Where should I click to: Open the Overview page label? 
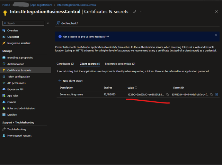click(x=12, y=30)
